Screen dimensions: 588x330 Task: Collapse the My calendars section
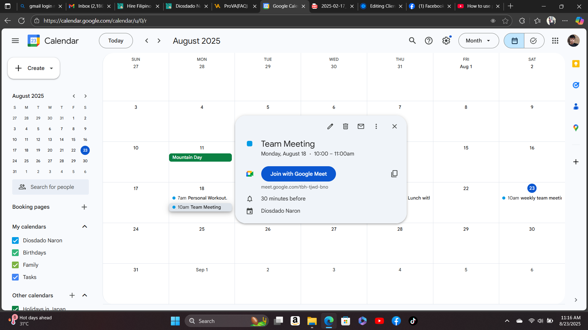[x=85, y=226]
